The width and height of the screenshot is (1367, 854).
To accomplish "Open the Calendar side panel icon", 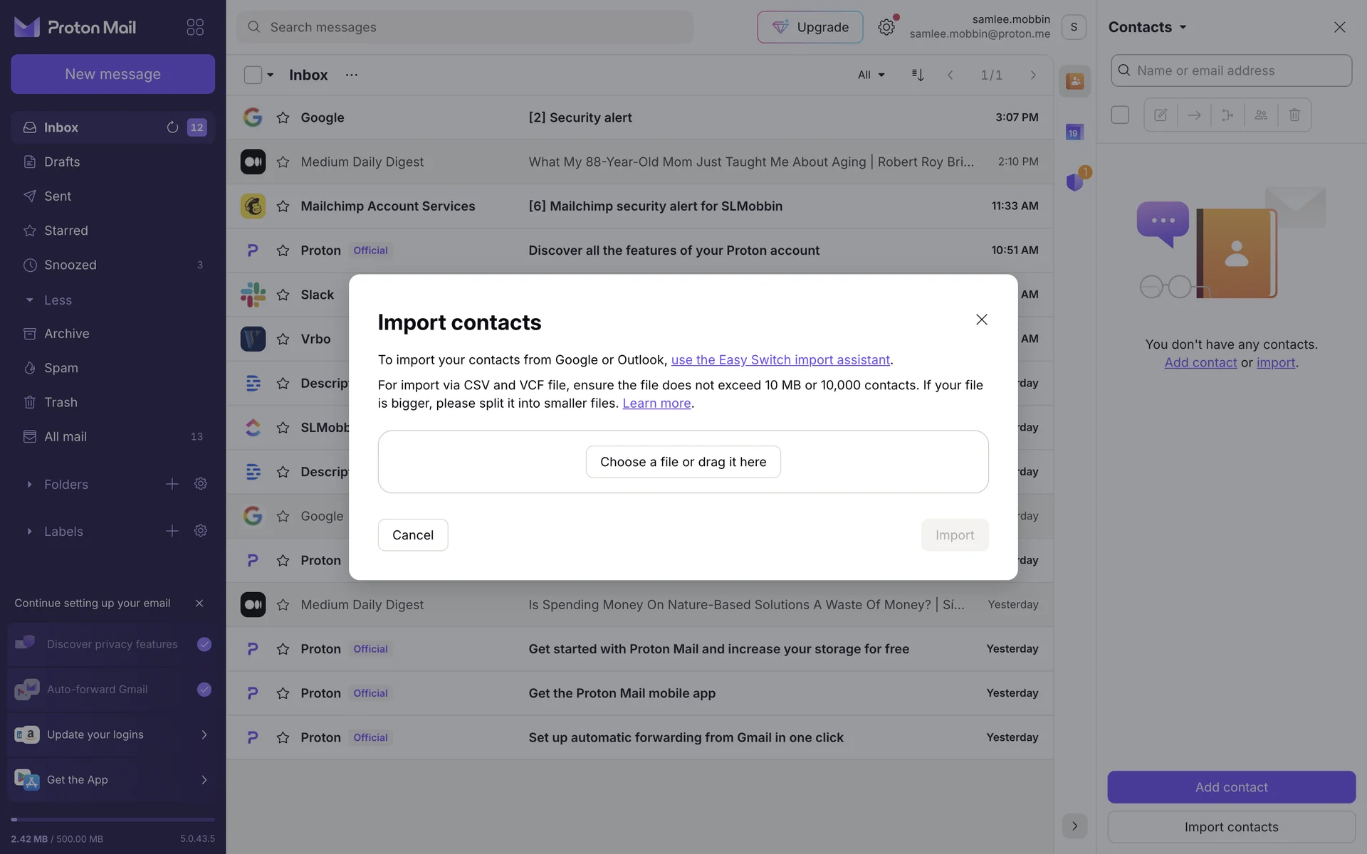I will point(1074,132).
